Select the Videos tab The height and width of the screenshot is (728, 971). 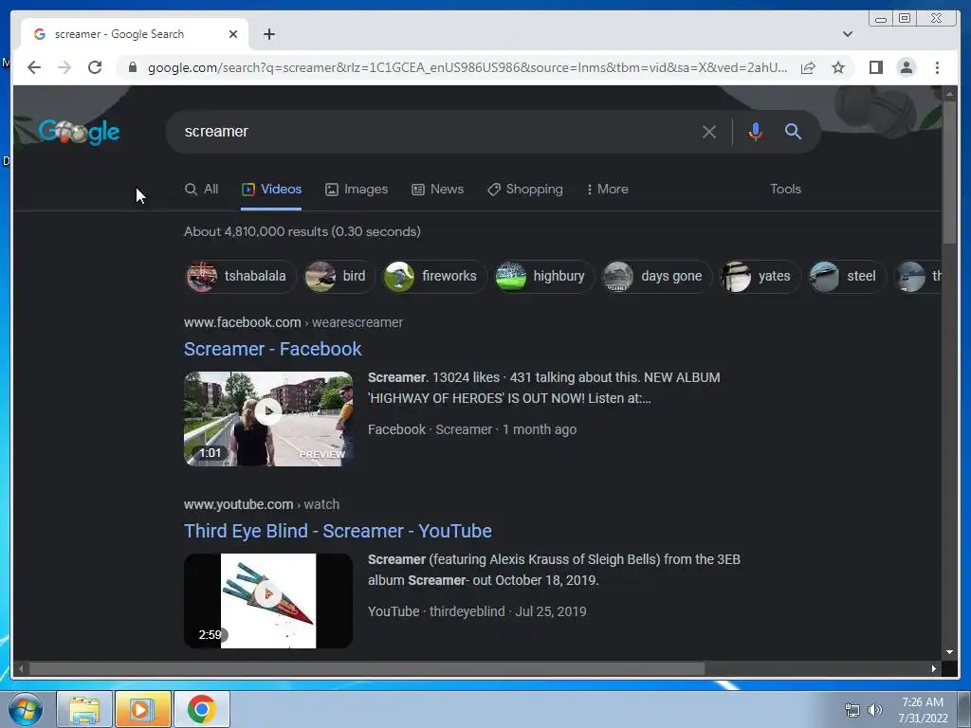click(x=271, y=189)
